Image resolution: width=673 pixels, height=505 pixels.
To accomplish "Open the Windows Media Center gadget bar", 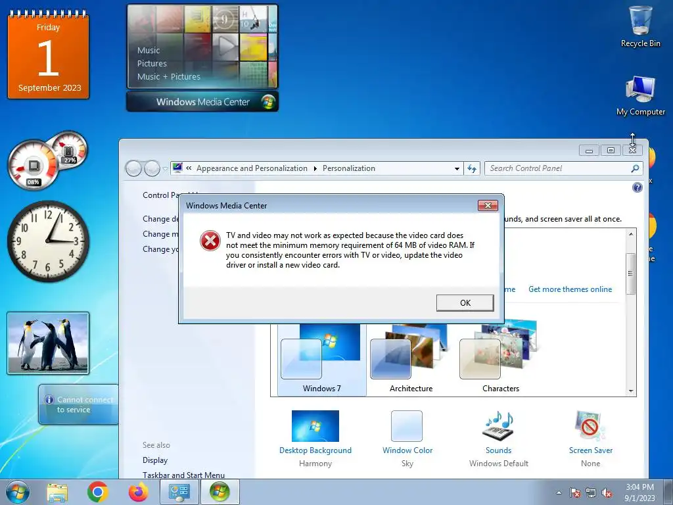I will [202, 102].
